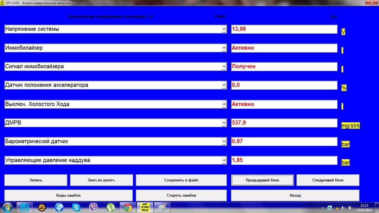Click the boost pressure value 1,85
This screenshot has height=213, width=379.
pos(284,160)
